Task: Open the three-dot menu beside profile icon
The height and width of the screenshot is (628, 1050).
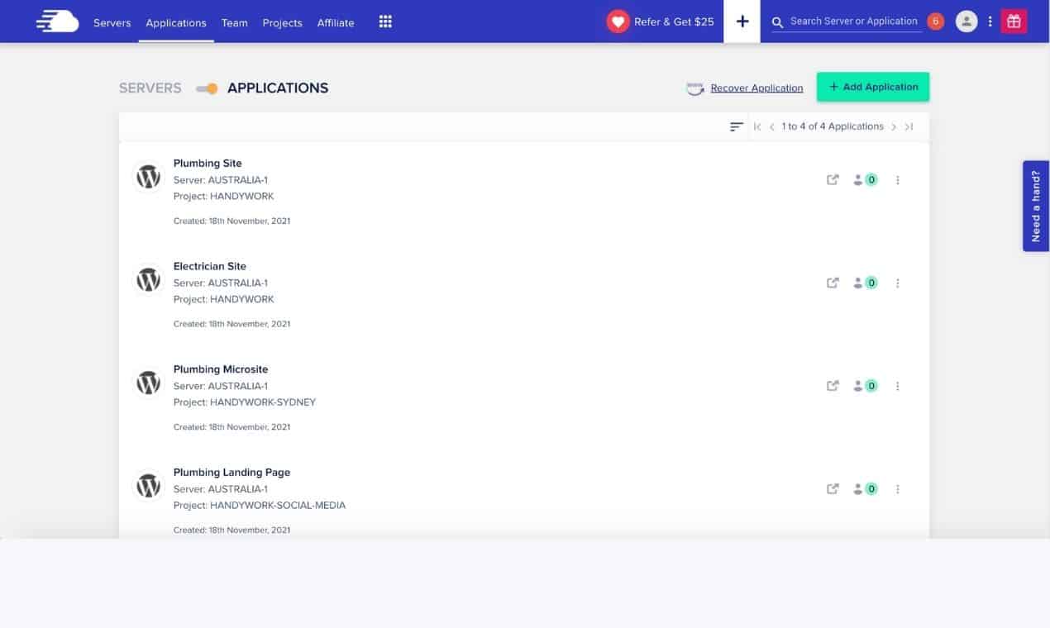Action: coord(990,21)
